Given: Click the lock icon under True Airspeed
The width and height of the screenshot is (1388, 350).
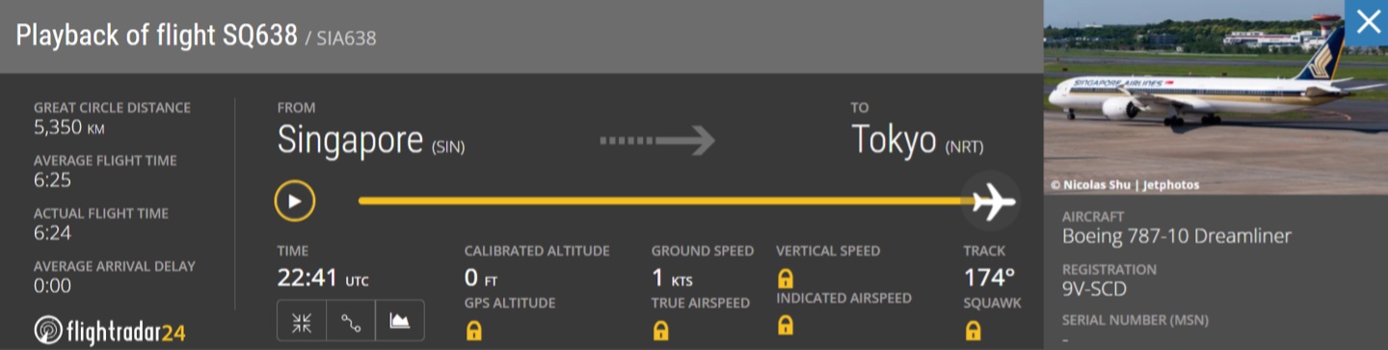Looking at the screenshot, I should [x=660, y=331].
